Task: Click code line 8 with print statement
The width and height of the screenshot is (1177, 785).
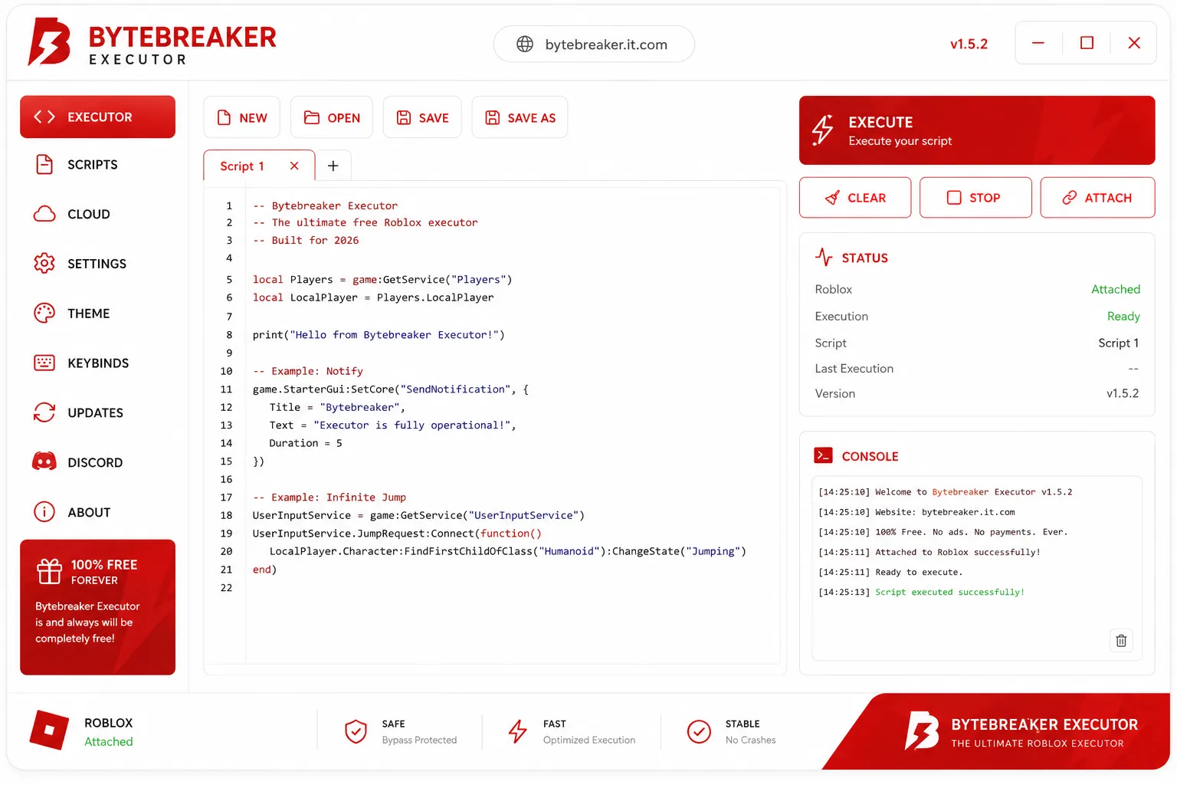Action: pyautogui.click(x=379, y=335)
